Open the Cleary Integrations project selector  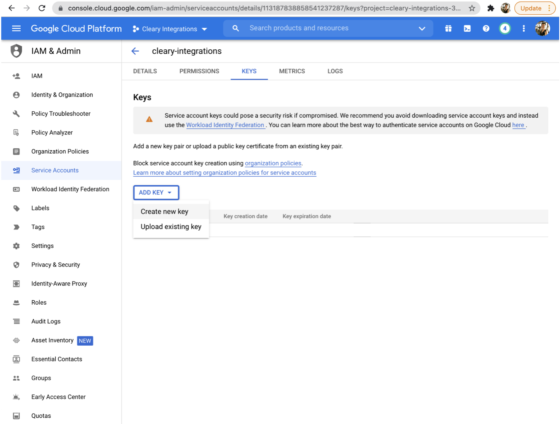click(x=170, y=29)
